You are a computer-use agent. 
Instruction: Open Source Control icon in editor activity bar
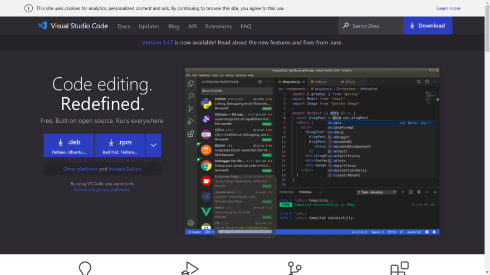point(190,108)
